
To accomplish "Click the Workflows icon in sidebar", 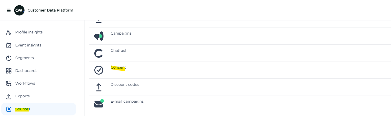I will pos(9,83).
